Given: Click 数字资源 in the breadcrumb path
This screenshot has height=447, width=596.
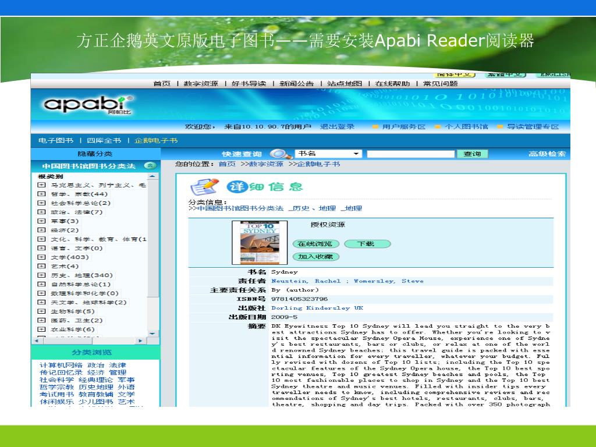Looking at the screenshot, I should click(265, 164).
